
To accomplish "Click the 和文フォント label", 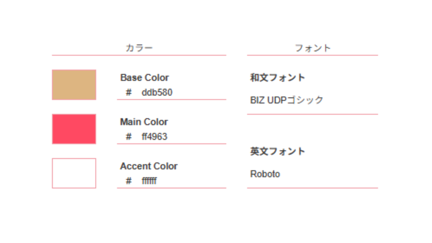I will 278,78.
